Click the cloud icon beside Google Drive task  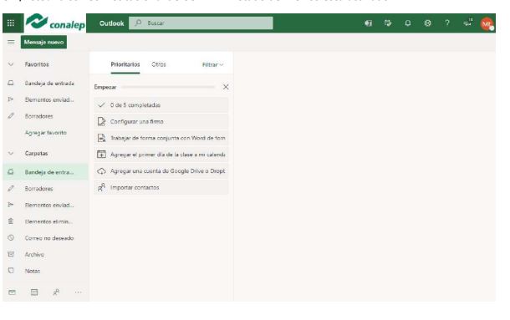101,171
